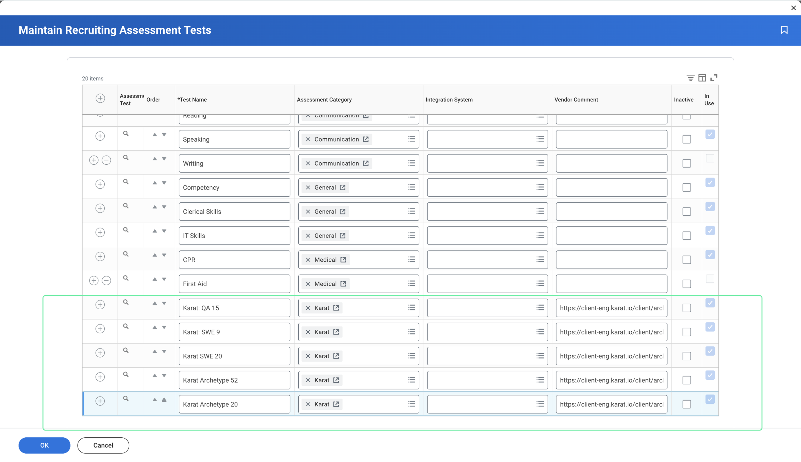Image resolution: width=801 pixels, height=462 pixels.
Task: Edit the First Aid test name field
Action: [234, 284]
